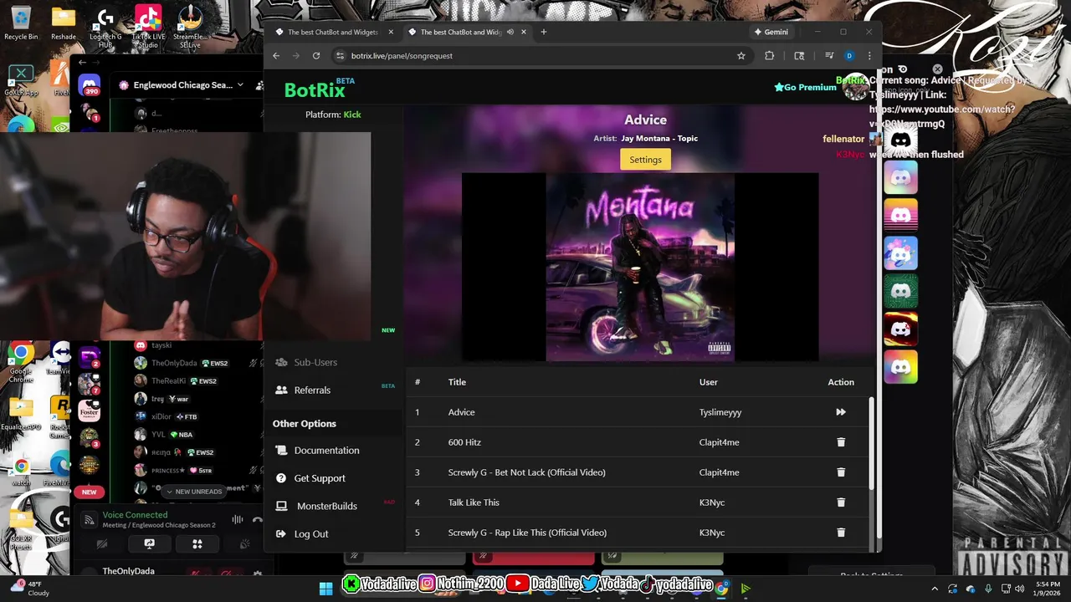This screenshot has width=1071, height=602.
Task: Open Sub-Users in BotRix sidebar
Action: [x=315, y=362]
